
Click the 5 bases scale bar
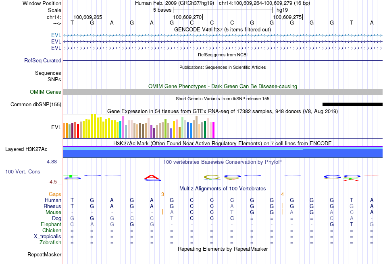[223, 10]
